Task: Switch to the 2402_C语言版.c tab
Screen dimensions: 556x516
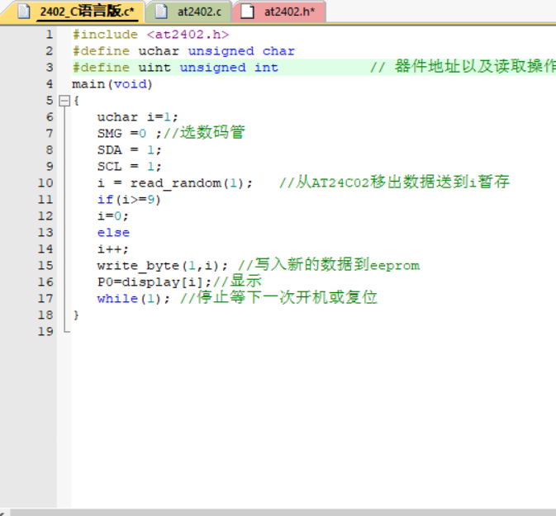Action: pyautogui.click(x=74, y=12)
